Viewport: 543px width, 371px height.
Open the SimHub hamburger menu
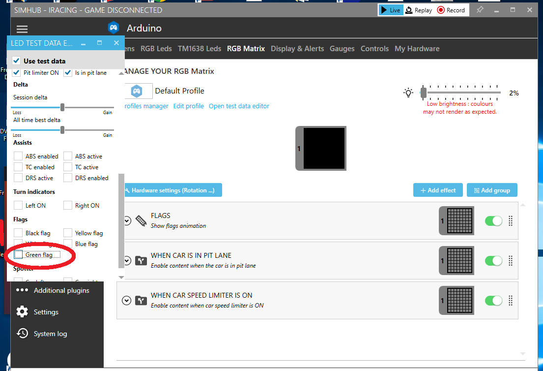coord(22,29)
